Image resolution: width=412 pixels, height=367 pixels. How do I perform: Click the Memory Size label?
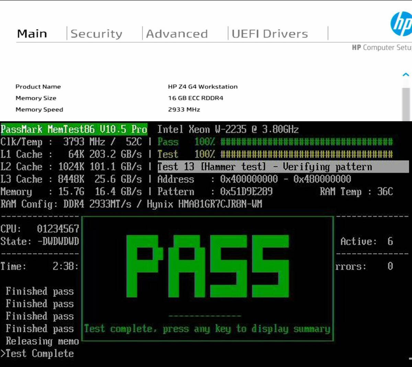pyautogui.click(x=36, y=98)
